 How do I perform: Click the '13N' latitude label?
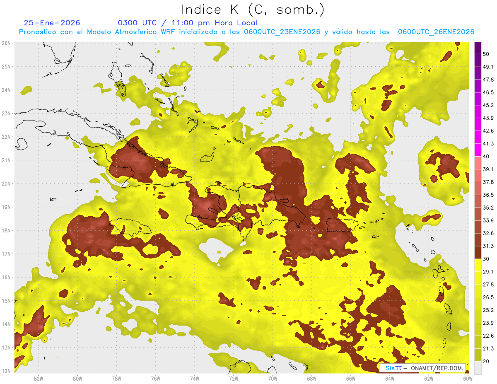tap(6, 348)
